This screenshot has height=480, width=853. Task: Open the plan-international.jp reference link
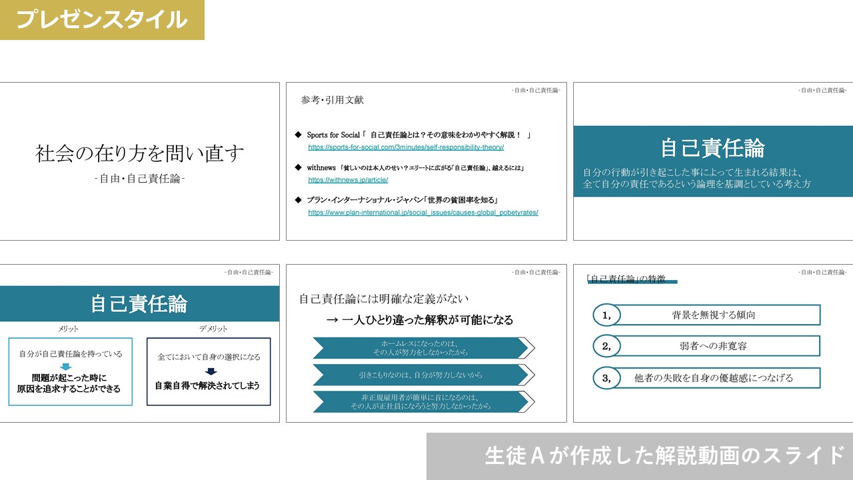423,213
